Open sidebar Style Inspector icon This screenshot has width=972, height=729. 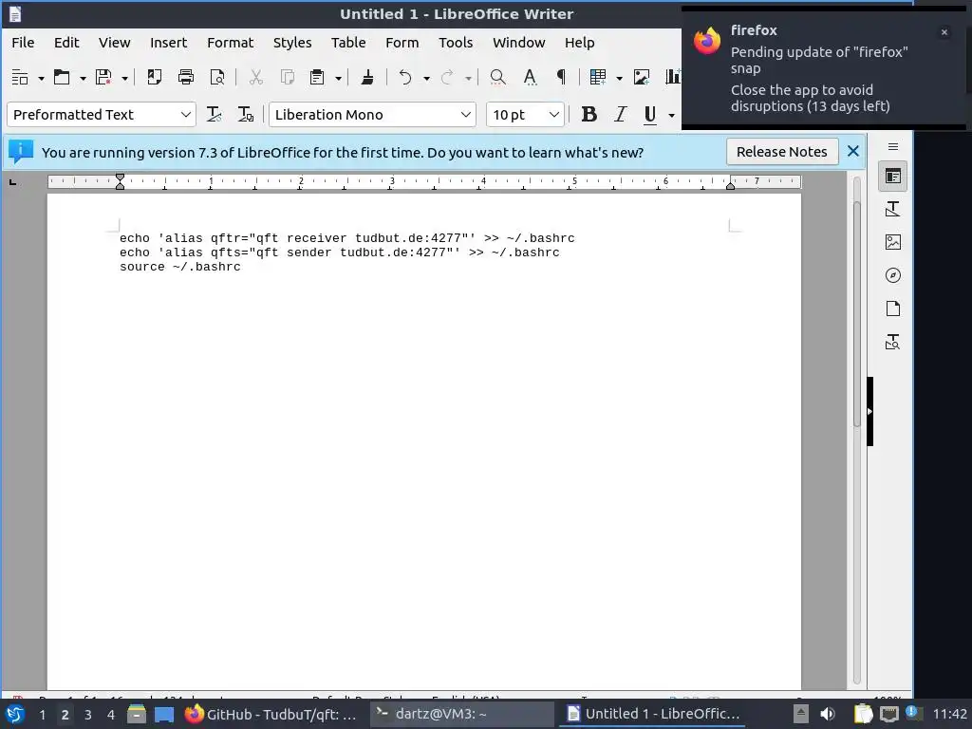[892, 342]
